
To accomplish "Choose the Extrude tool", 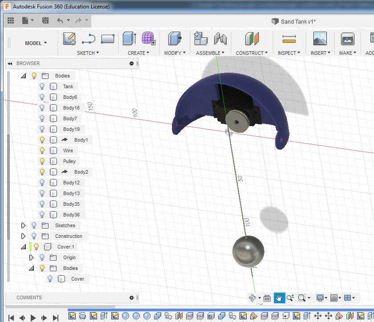I will (130, 38).
